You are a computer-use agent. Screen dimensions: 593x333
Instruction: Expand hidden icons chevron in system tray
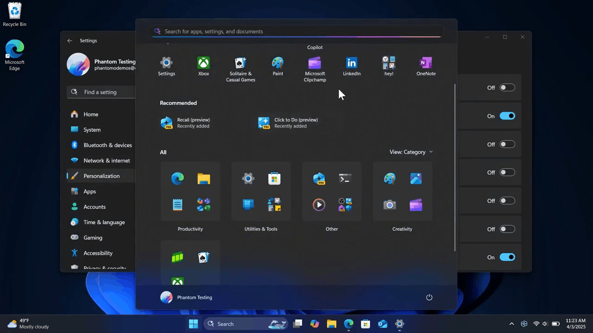pyautogui.click(x=511, y=324)
